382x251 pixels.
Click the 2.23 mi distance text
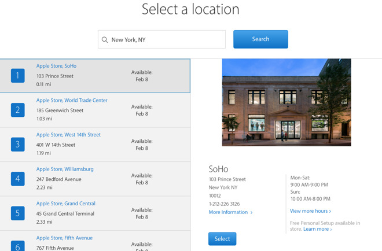pos(45,187)
